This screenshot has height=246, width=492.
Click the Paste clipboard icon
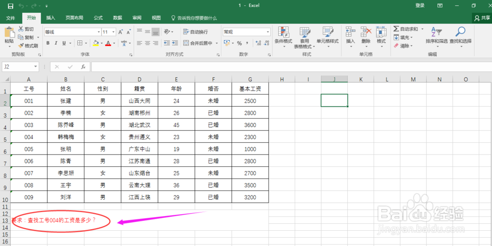click(9, 32)
